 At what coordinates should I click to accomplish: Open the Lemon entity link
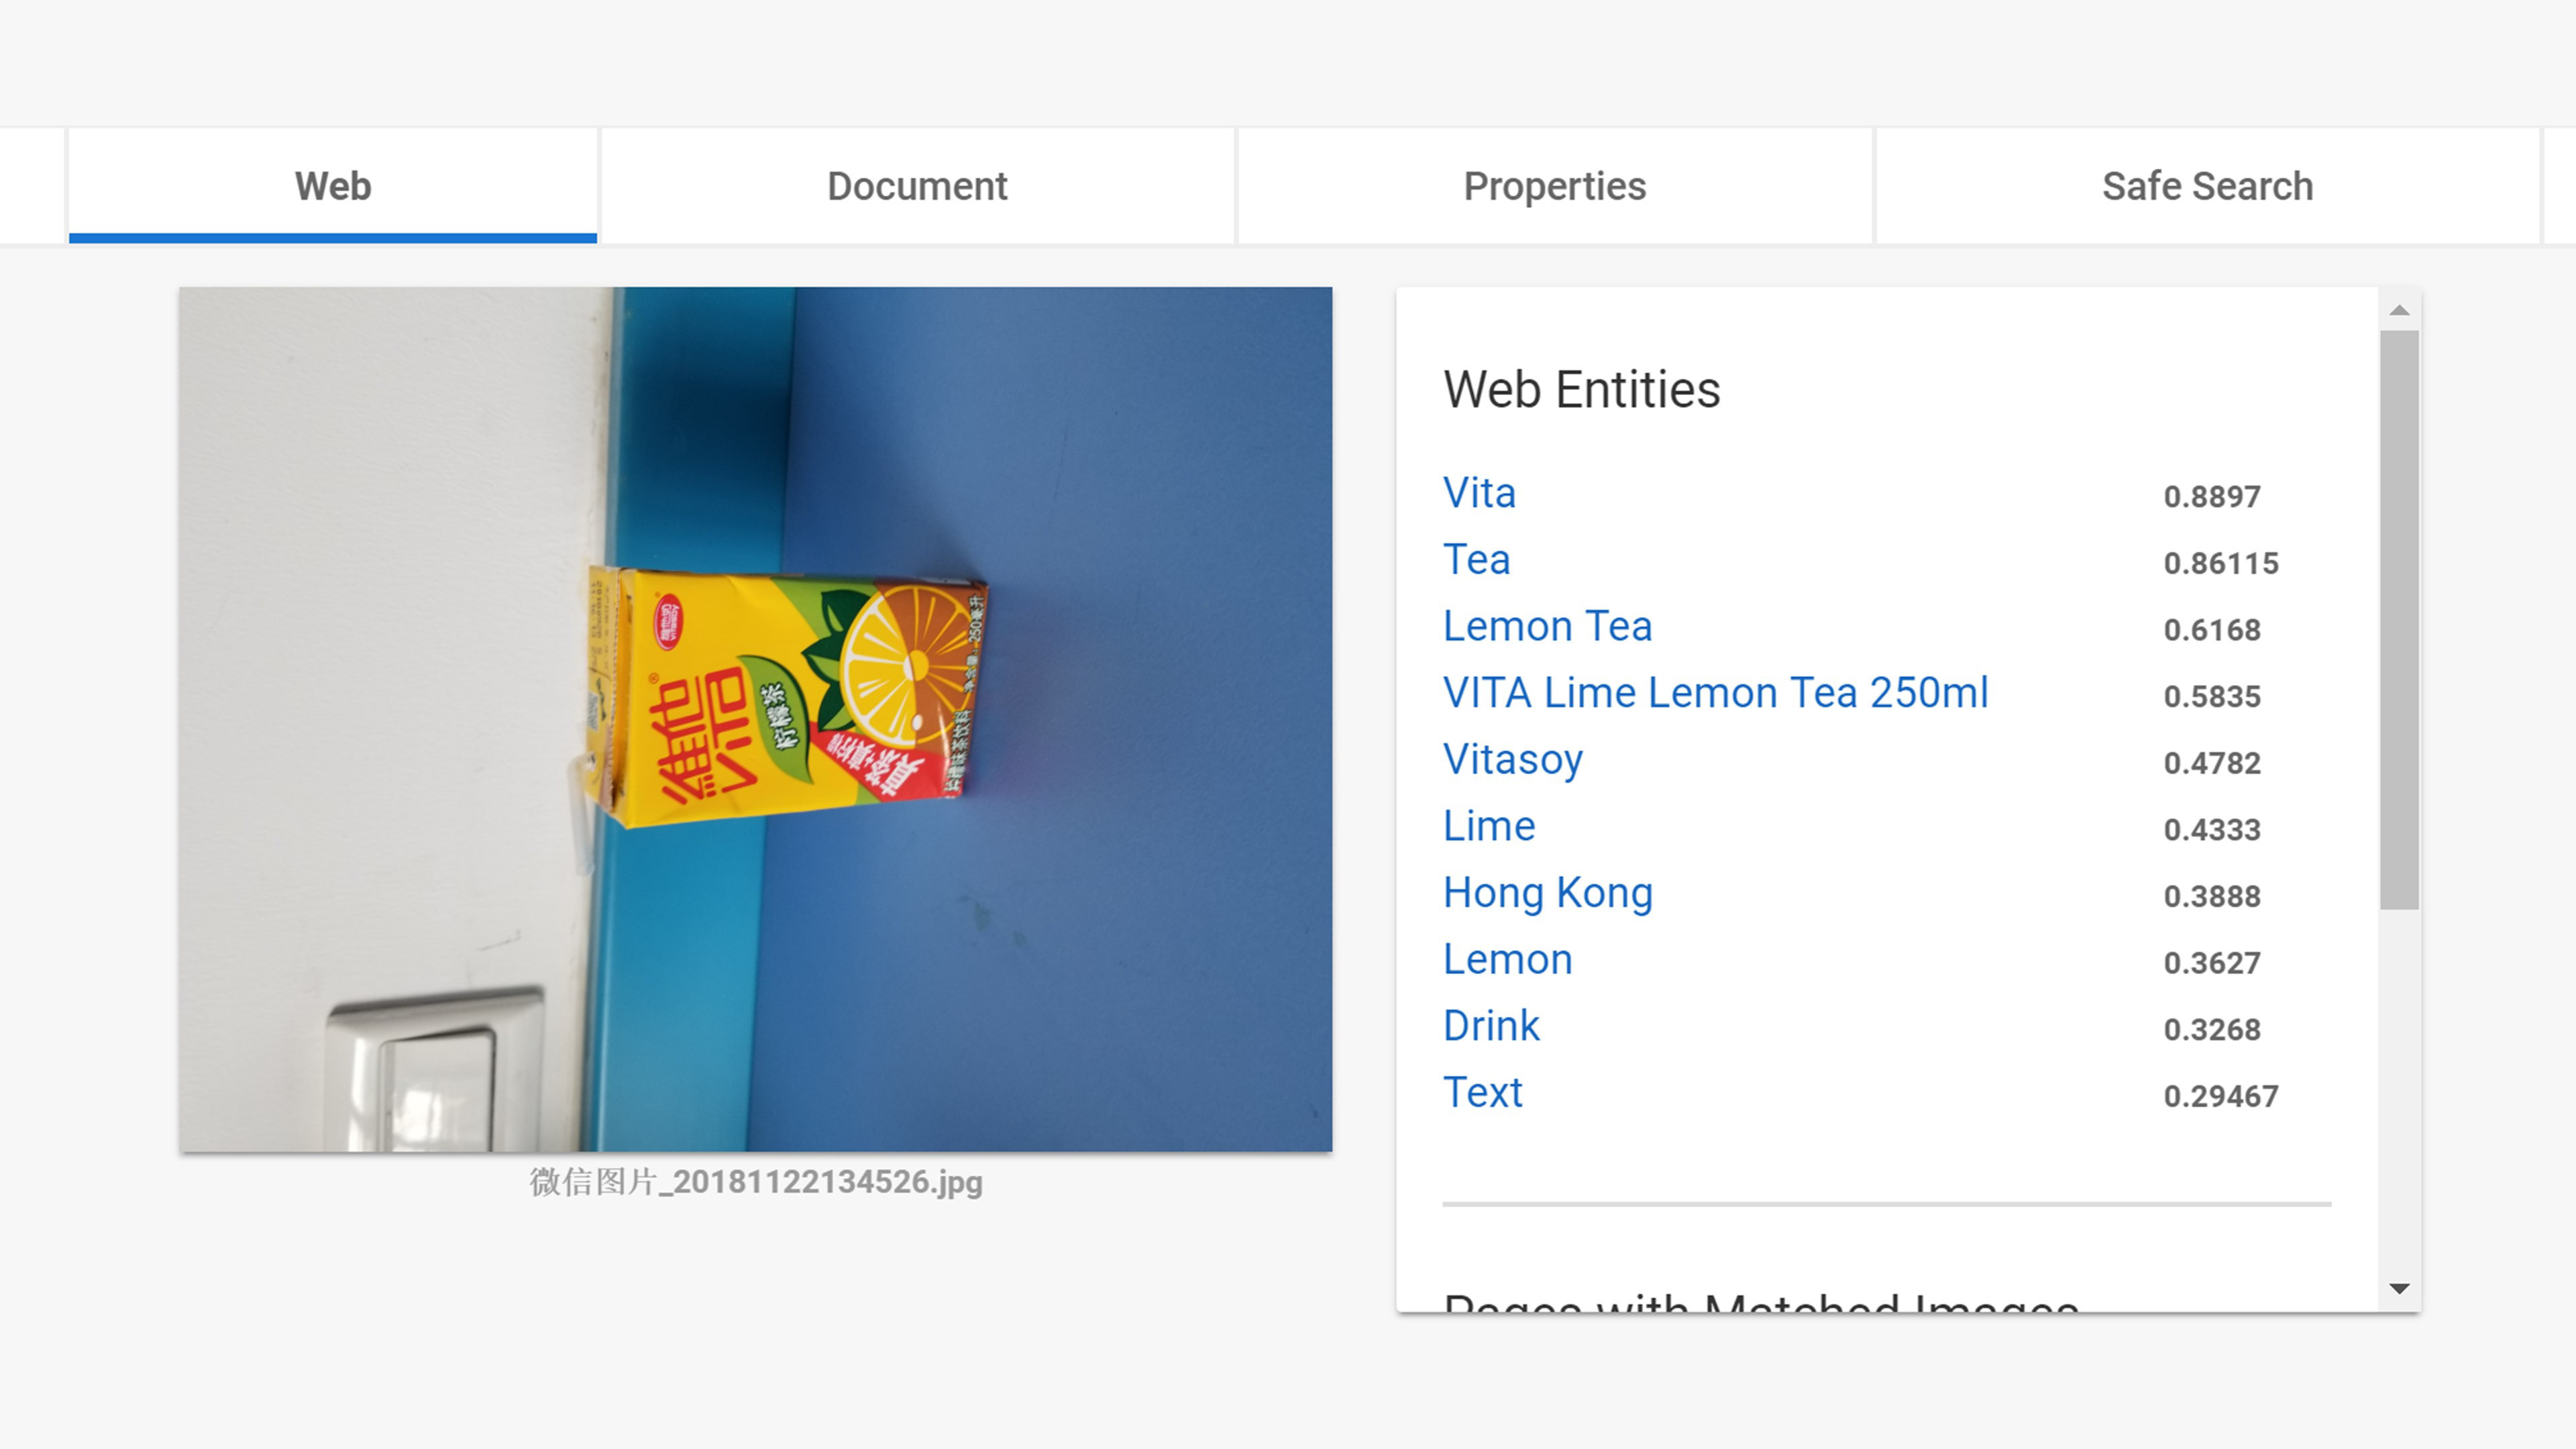pos(1507,960)
